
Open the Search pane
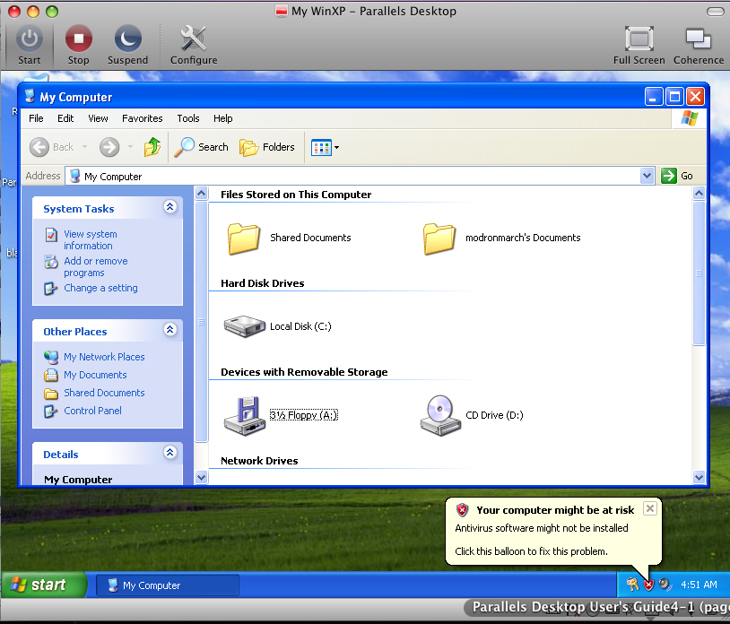tap(201, 147)
